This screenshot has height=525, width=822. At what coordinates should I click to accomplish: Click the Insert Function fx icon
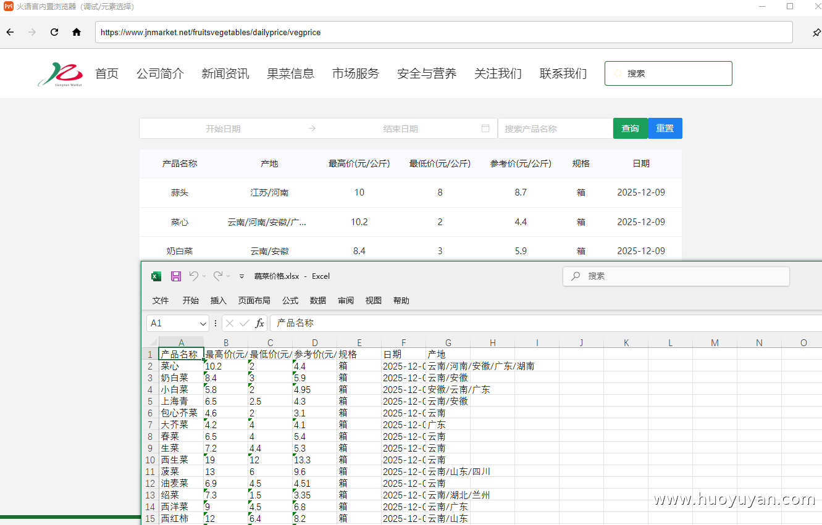(x=260, y=323)
